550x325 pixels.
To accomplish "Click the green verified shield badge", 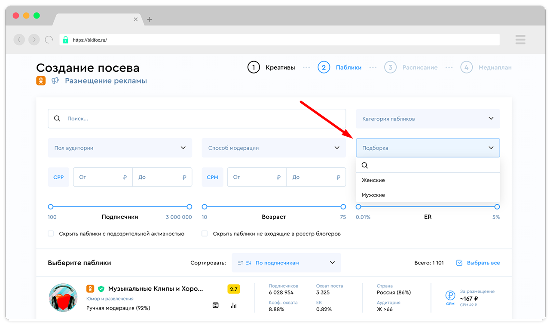I will (x=101, y=289).
